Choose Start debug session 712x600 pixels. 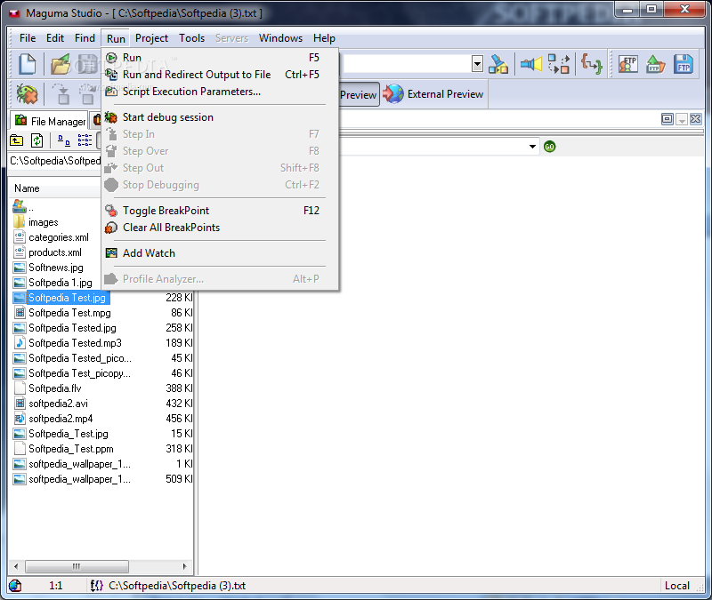click(220, 117)
